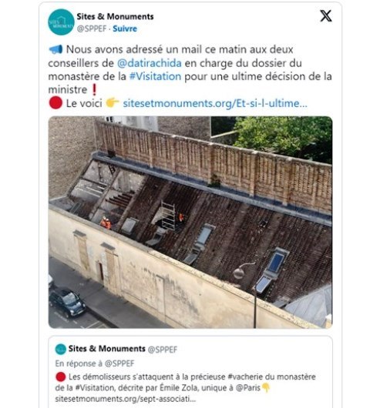This screenshot has width=370, height=408.
Task: Open the rooftop demolition photo
Action: pyautogui.click(x=190, y=222)
